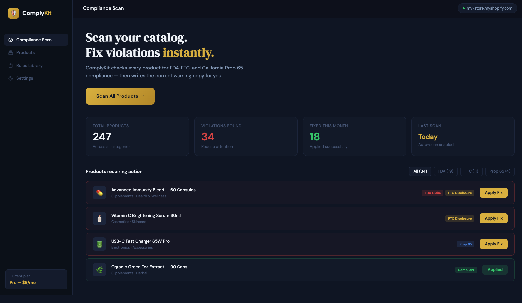Click 'Supplements · Health & Wellness' subtitle
Image resolution: width=522 pixels, height=303 pixels.
pos(139,196)
